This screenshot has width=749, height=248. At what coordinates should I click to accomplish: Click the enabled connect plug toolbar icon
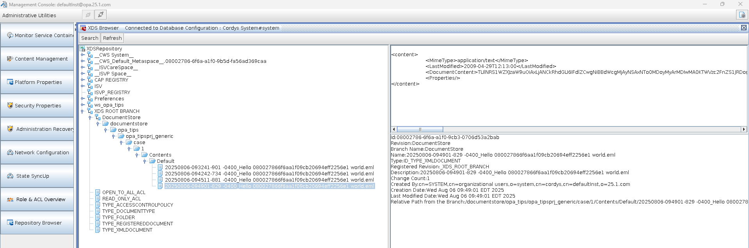[x=101, y=15]
